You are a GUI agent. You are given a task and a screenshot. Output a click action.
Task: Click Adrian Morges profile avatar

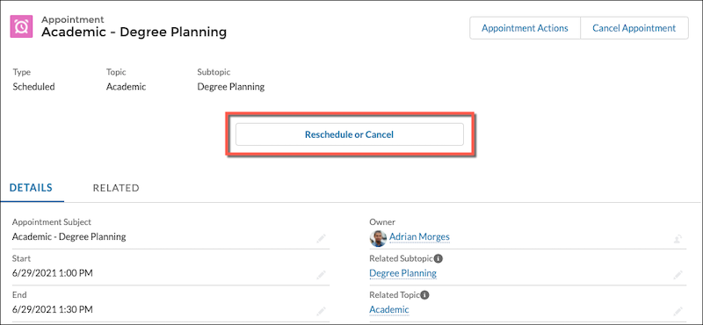378,238
